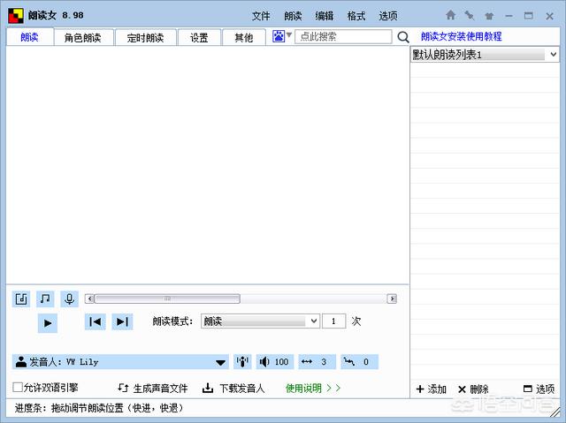Switch to the 角色朗读 tab
Screen dimensions: 566x423
coord(83,37)
